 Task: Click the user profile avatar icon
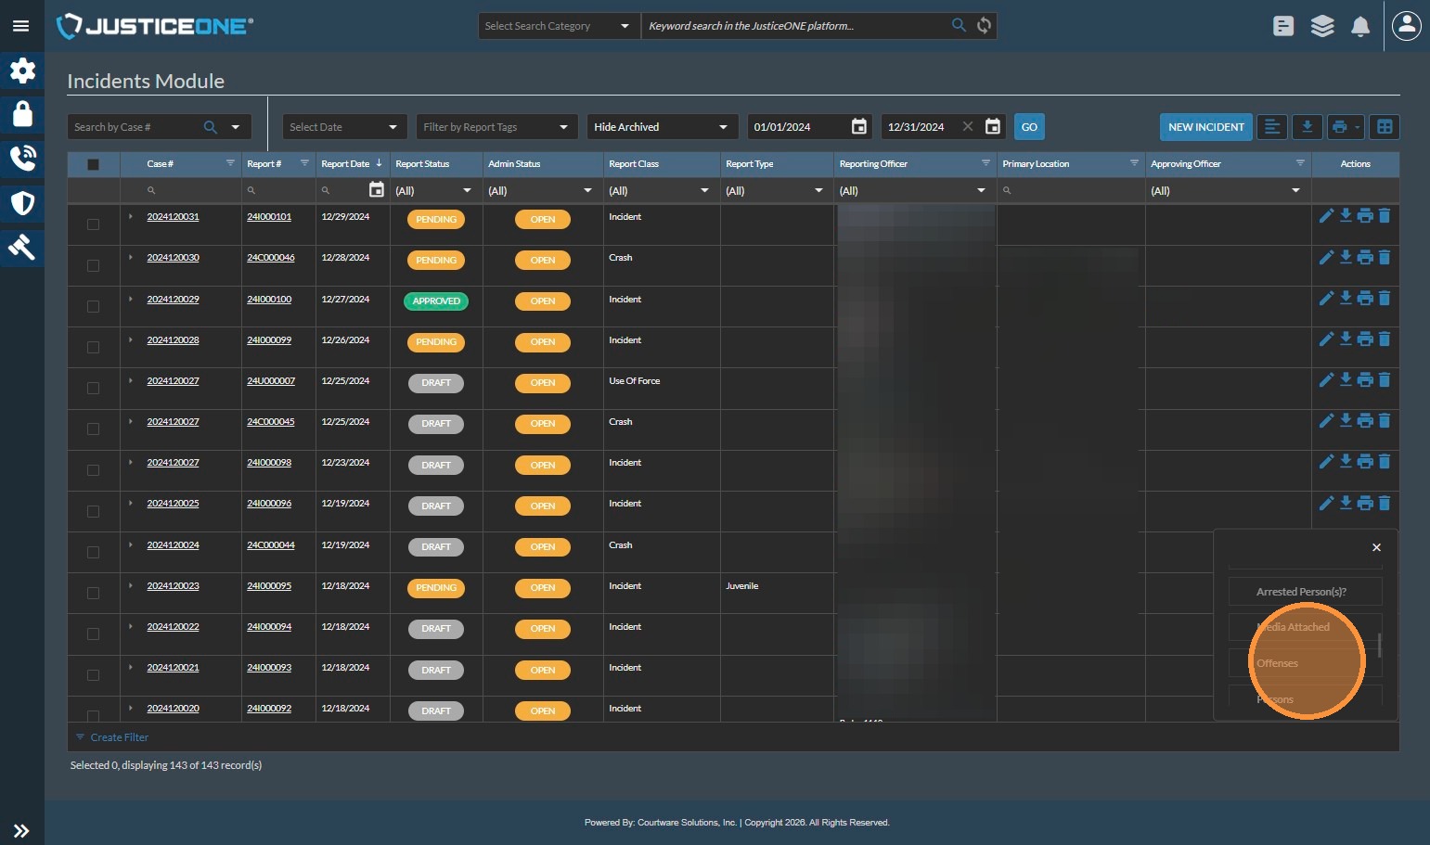[1406, 26]
